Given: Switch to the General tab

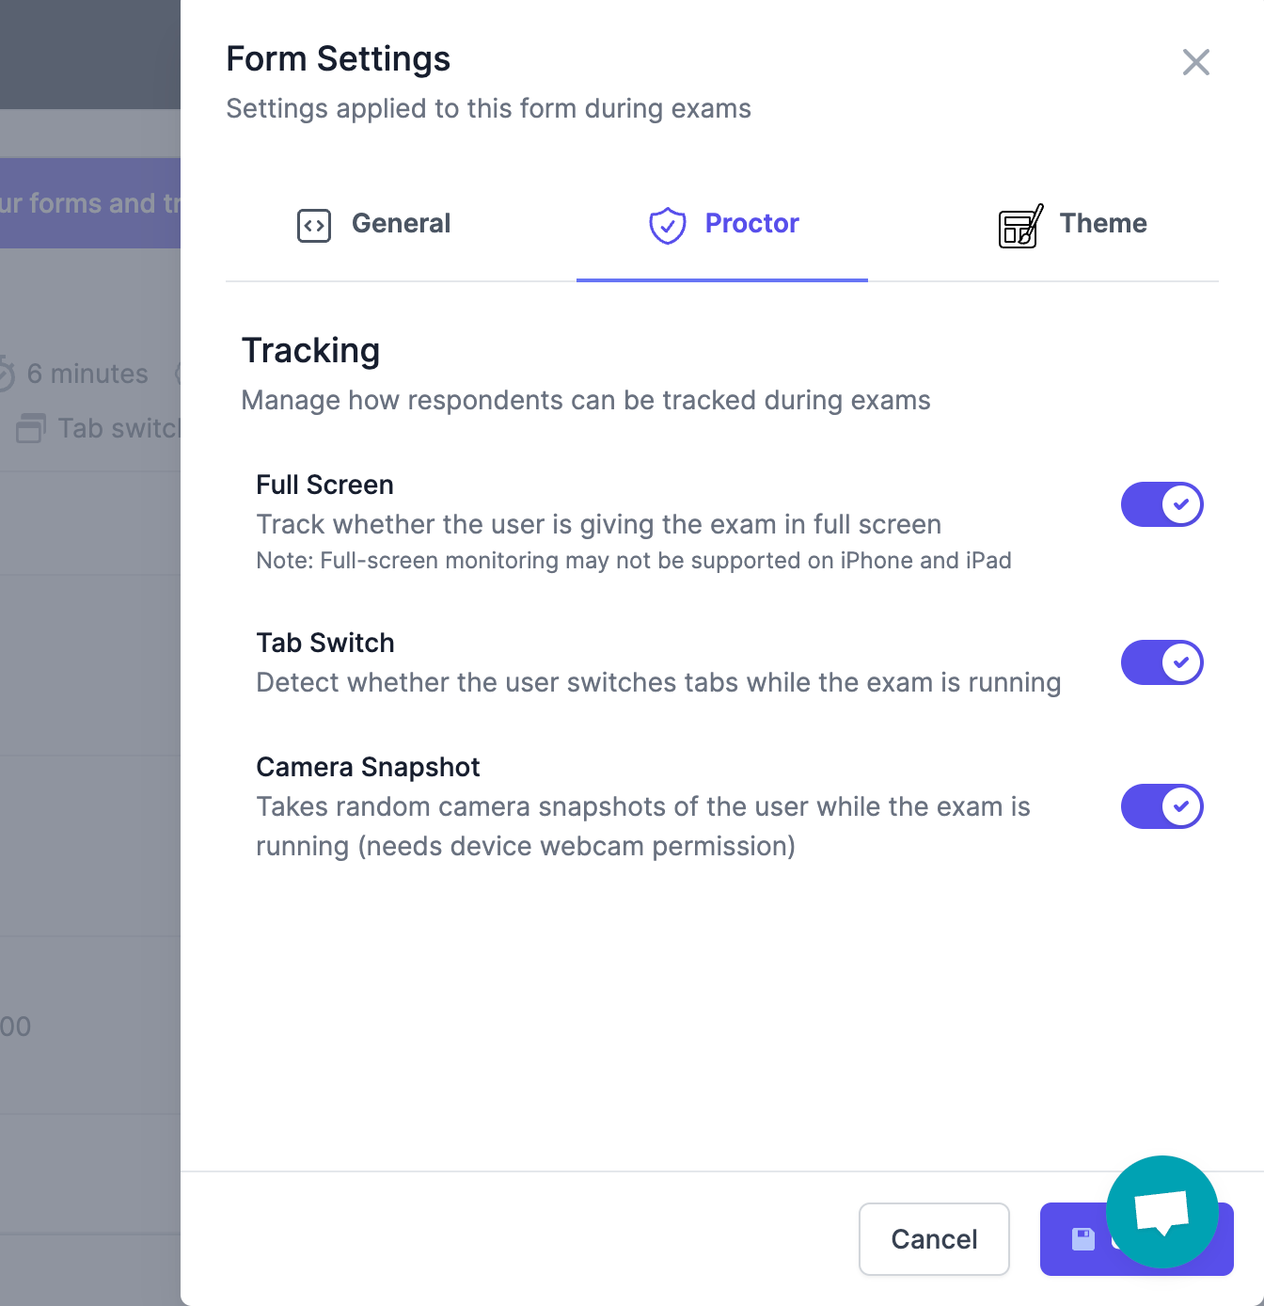Looking at the screenshot, I should pos(374,224).
